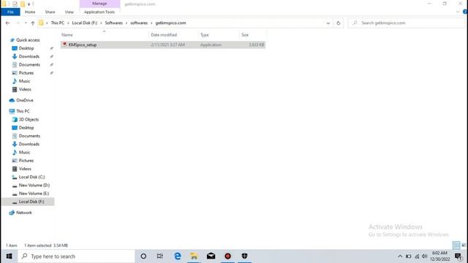Click Softwares breadcrumb in address bar
The image size is (468, 263).
point(114,23)
